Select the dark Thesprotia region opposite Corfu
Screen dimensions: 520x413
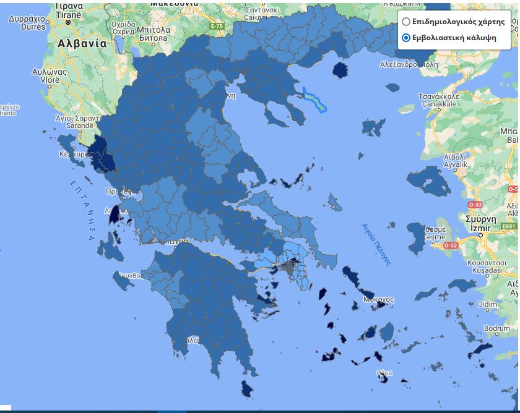(x=100, y=154)
